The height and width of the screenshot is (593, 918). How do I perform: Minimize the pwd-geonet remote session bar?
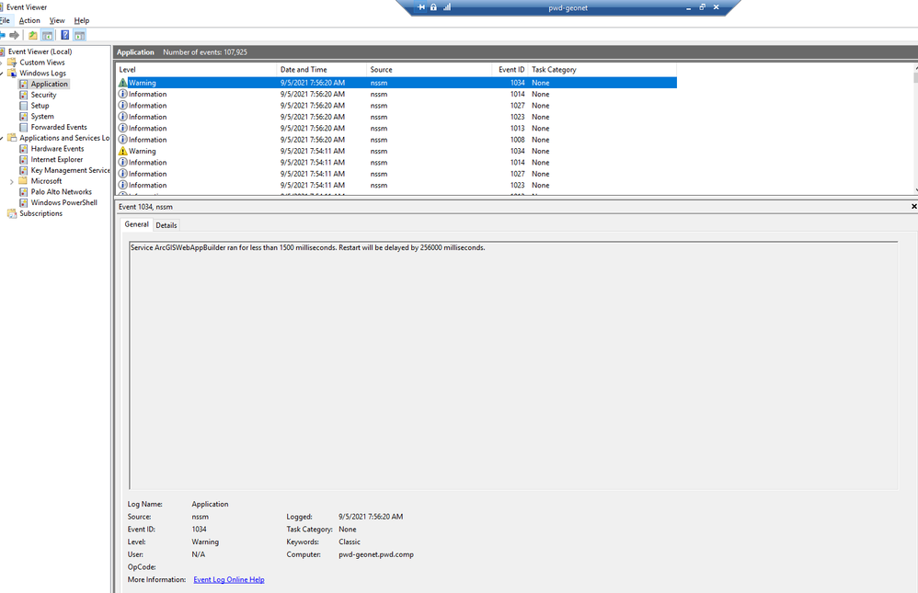pyautogui.click(x=688, y=7)
